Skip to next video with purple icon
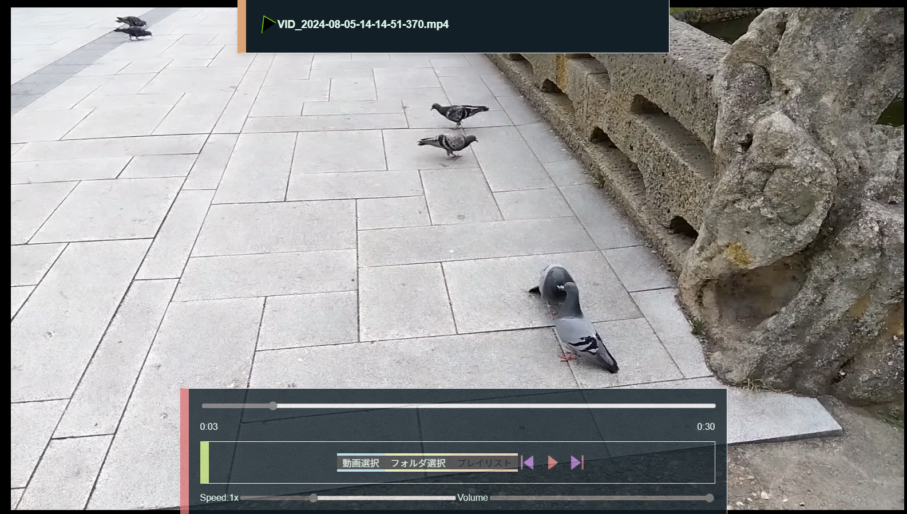Screen dimensions: 907x514 577,462
